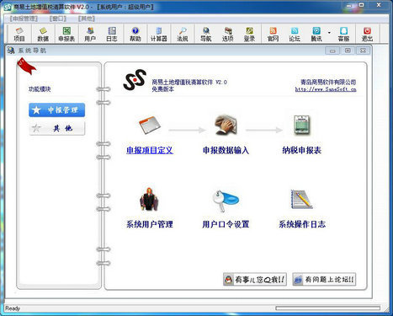Image resolution: width=393 pixels, height=316 pixels.
Task: Click the 系统导航 window title icon
Action: [11, 51]
